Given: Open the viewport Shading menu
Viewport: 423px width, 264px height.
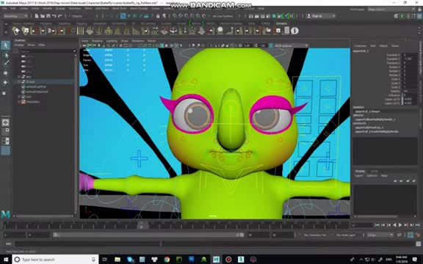Looking at the screenshot, I should (97, 41).
